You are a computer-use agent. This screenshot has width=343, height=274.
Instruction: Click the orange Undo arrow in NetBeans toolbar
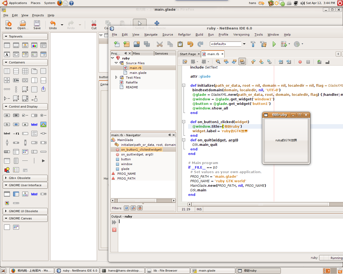(x=190, y=44)
